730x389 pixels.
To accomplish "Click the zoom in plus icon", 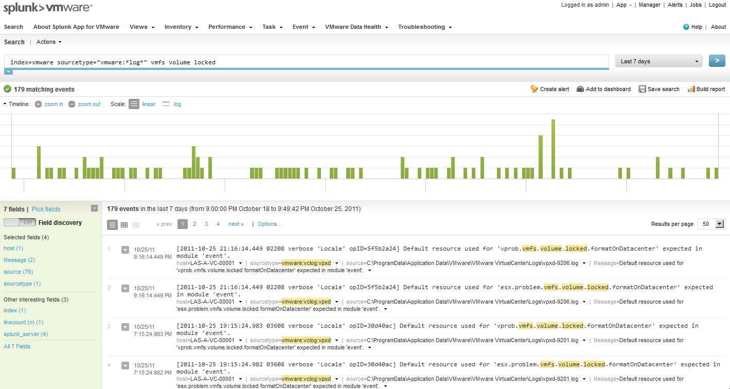I will (38, 104).
